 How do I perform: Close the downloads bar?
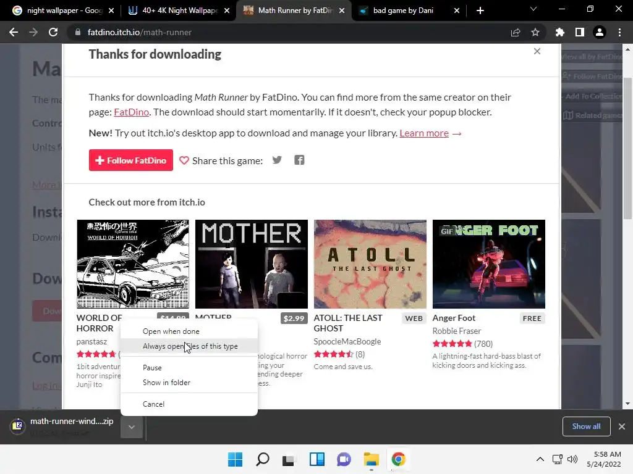(x=622, y=426)
